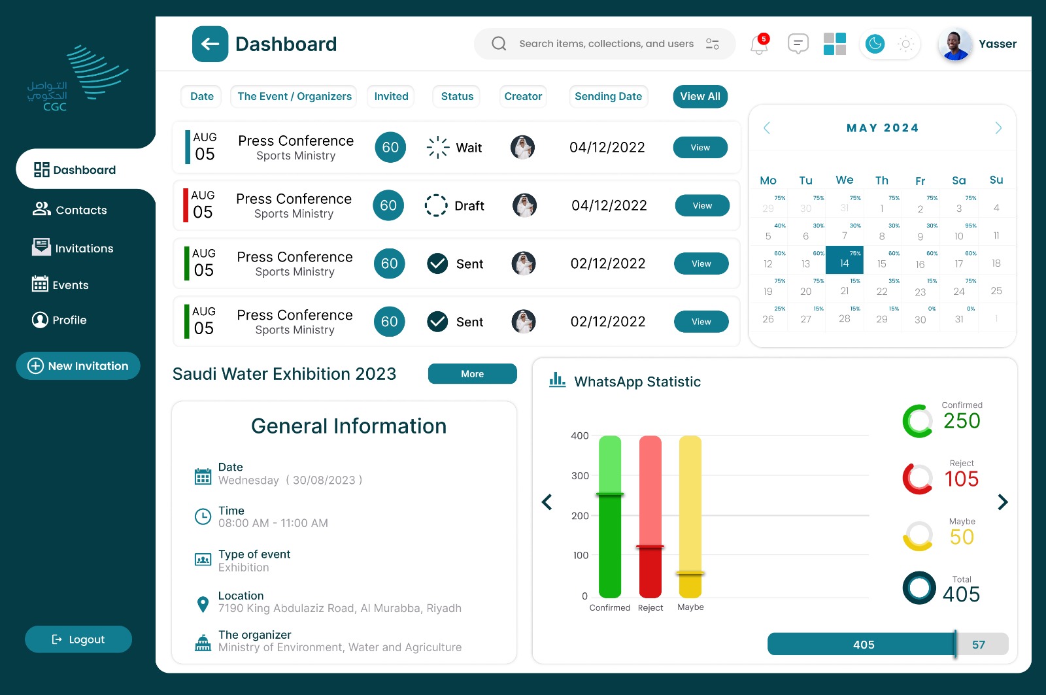Open the chat messages icon

[798, 44]
